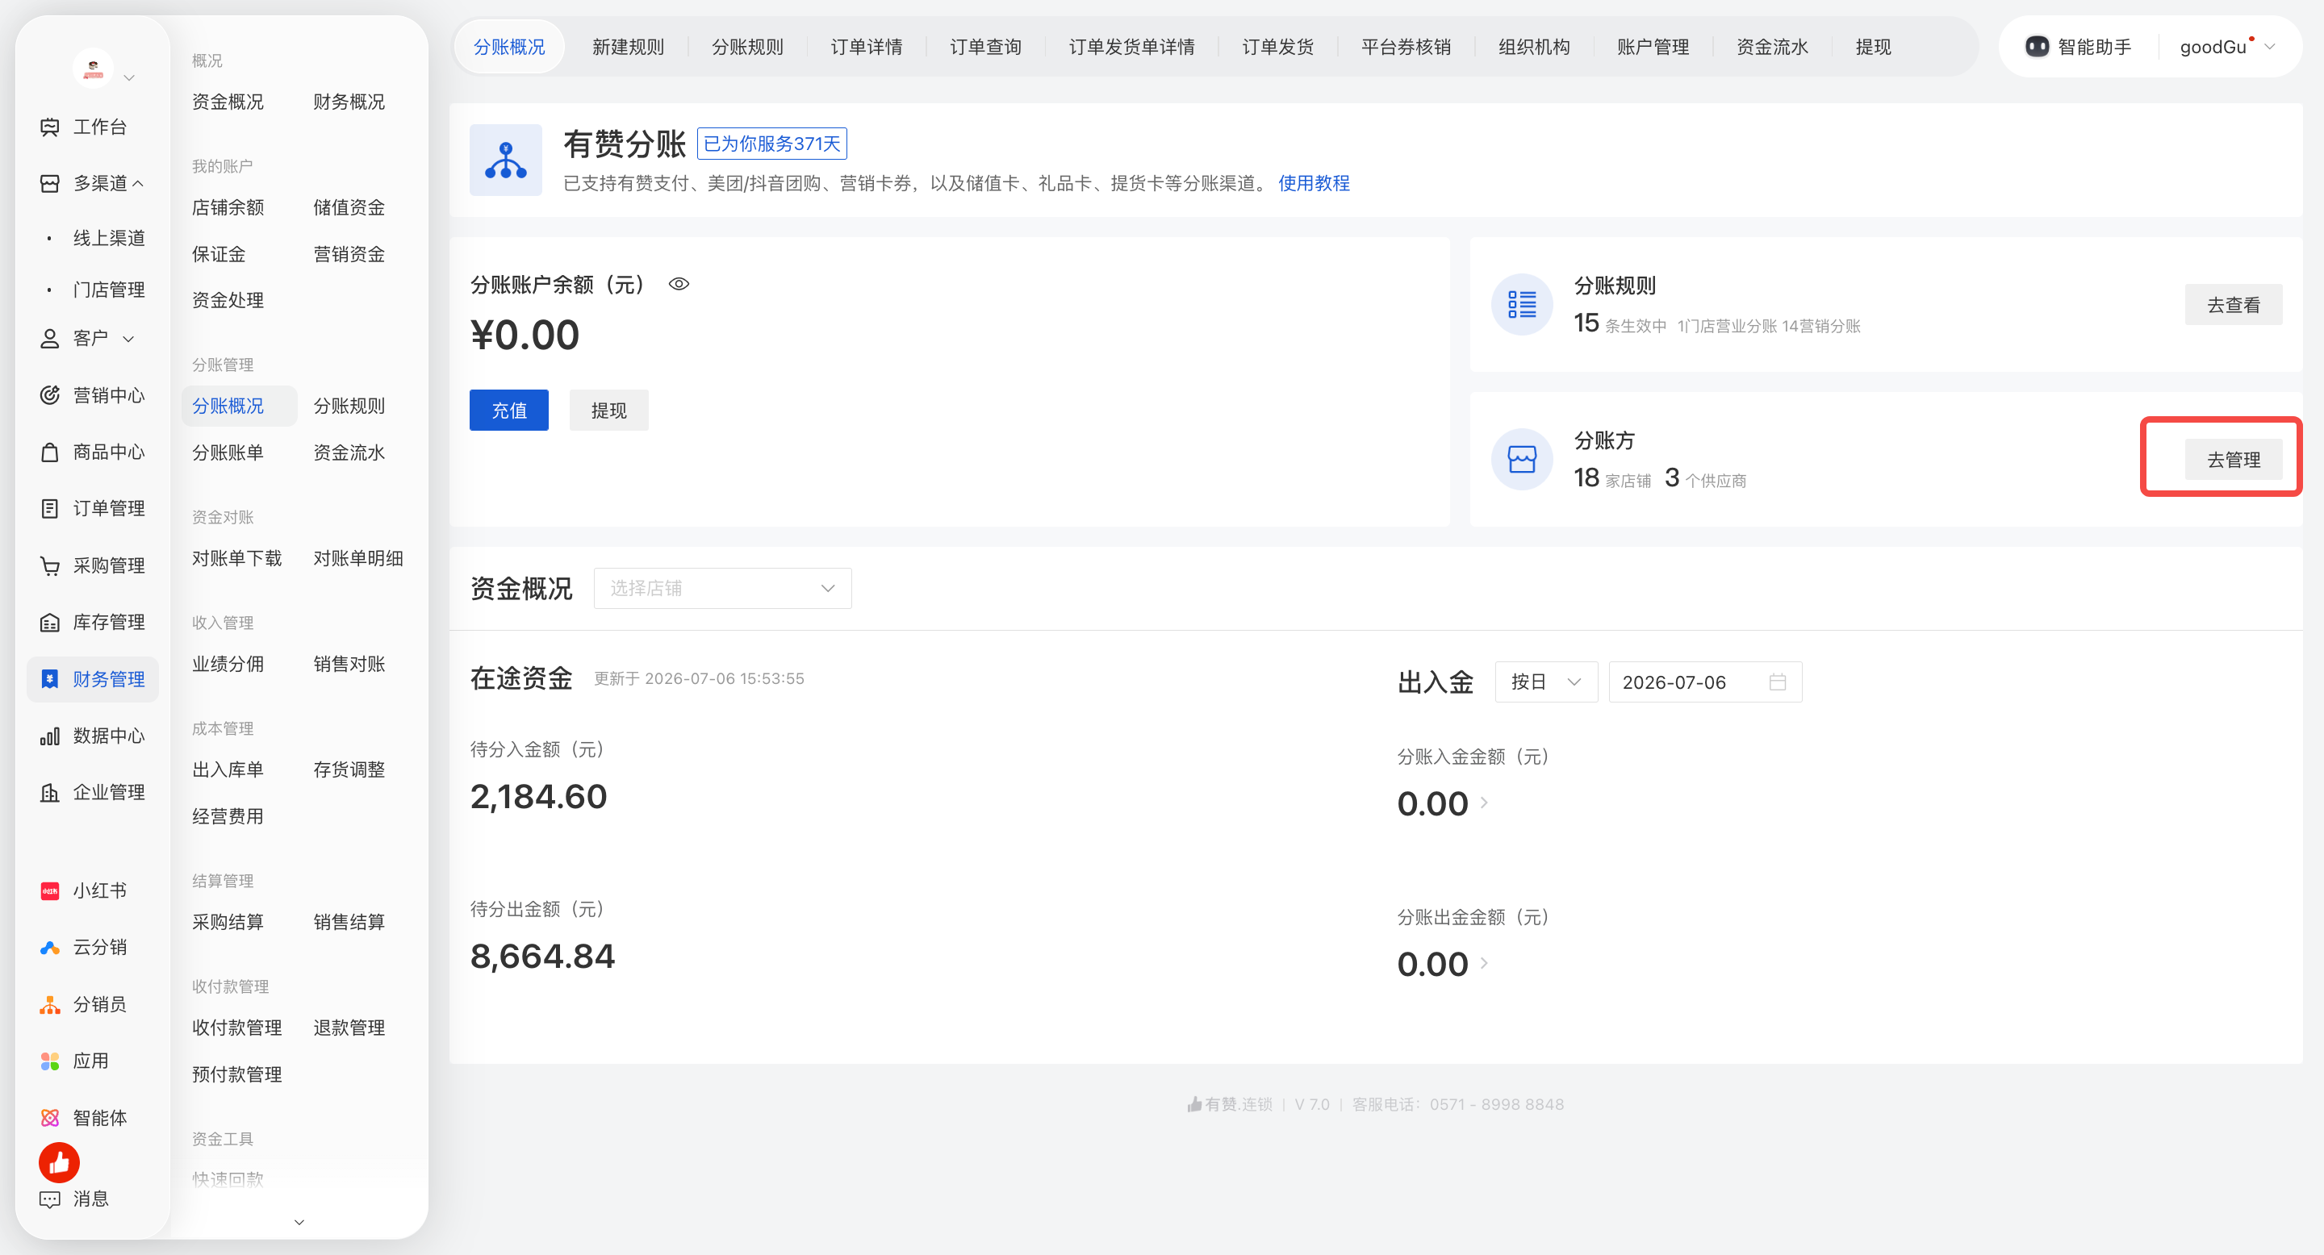The image size is (2324, 1255).
Task: Open 经营费用 submenu item
Action: pyautogui.click(x=228, y=817)
